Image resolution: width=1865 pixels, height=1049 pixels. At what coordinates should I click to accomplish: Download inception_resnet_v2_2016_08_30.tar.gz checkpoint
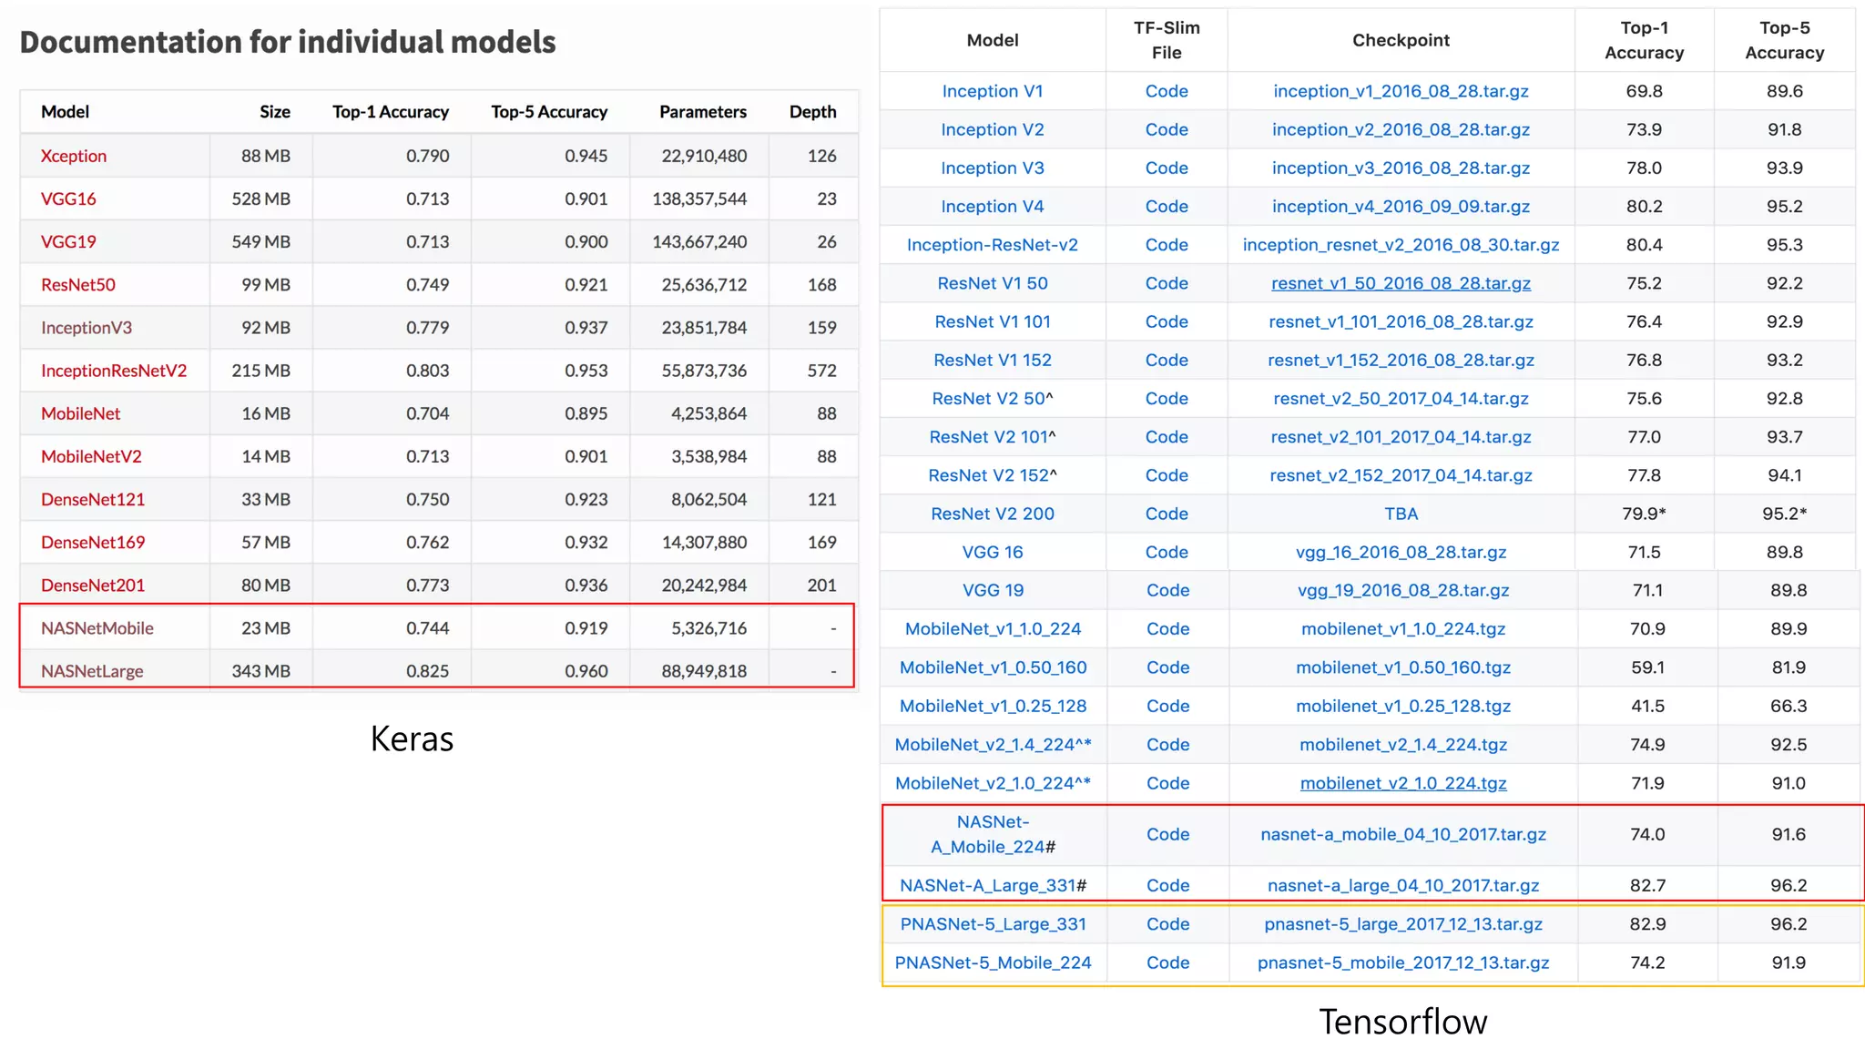tap(1401, 245)
